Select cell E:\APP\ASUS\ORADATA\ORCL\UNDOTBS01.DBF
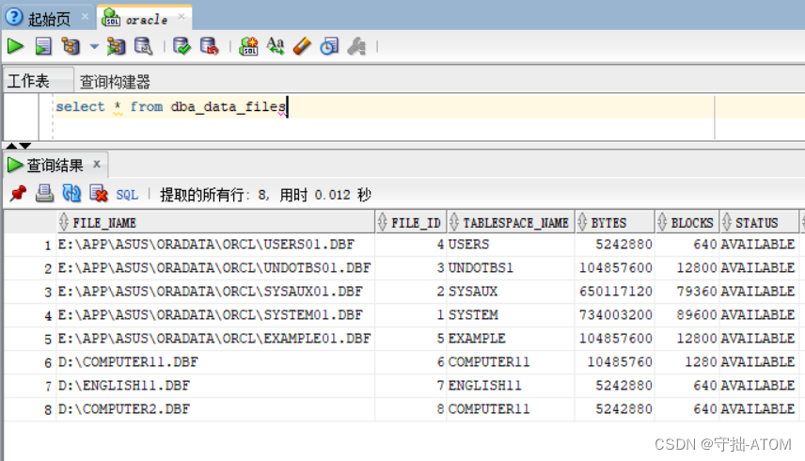The image size is (805, 461). (x=214, y=268)
